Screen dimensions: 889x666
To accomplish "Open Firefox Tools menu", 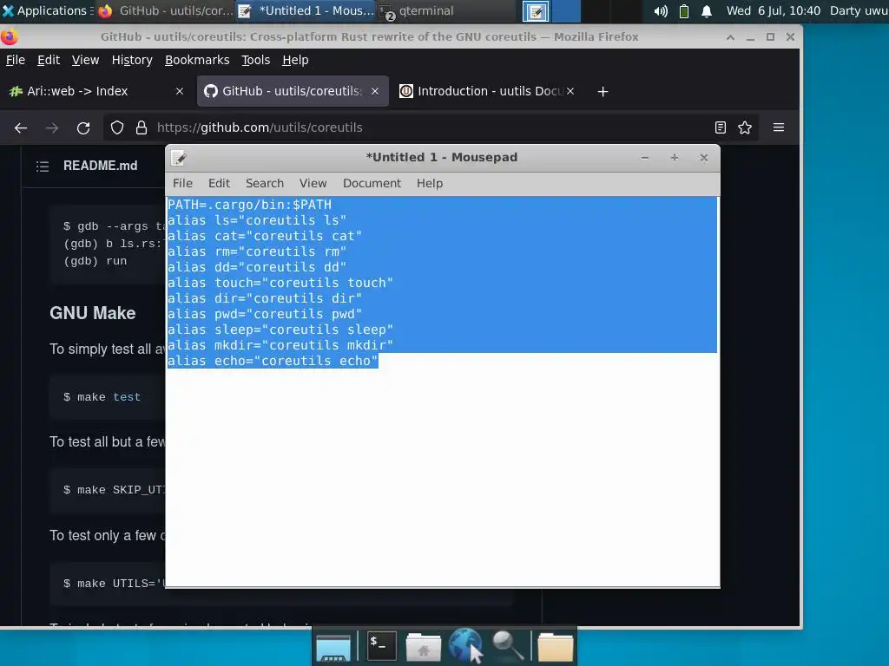I will [256, 60].
